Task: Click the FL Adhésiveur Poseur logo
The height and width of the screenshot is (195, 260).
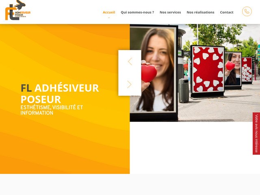Action: [x=18, y=10]
